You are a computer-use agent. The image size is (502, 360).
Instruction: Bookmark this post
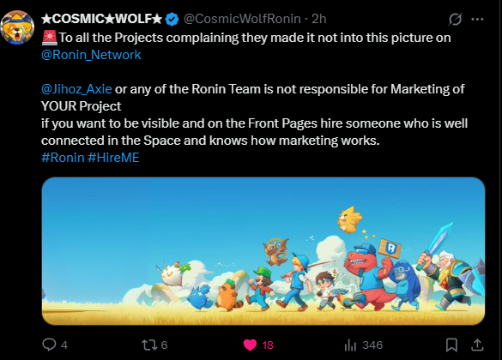(451, 345)
